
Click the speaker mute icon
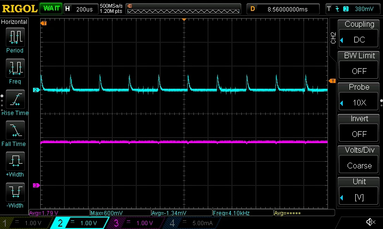tap(371, 222)
